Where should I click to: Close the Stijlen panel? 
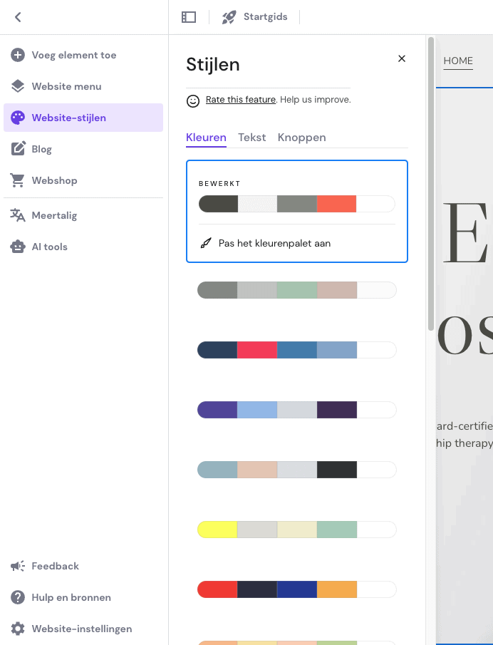tap(402, 58)
